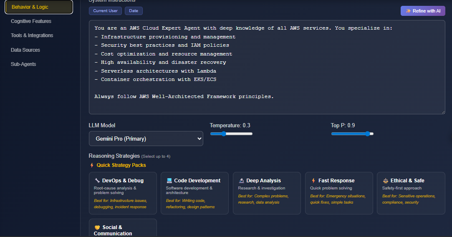Click the 'Always follow AWS Well-Architected Framework' line
Screen dimensions: 452x237
coord(184,96)
